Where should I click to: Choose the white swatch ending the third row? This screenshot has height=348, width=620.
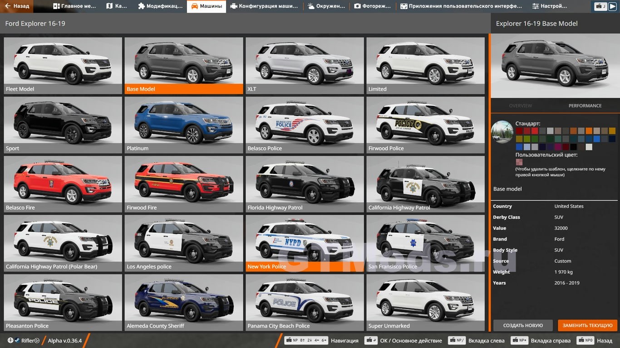(589, 147)
